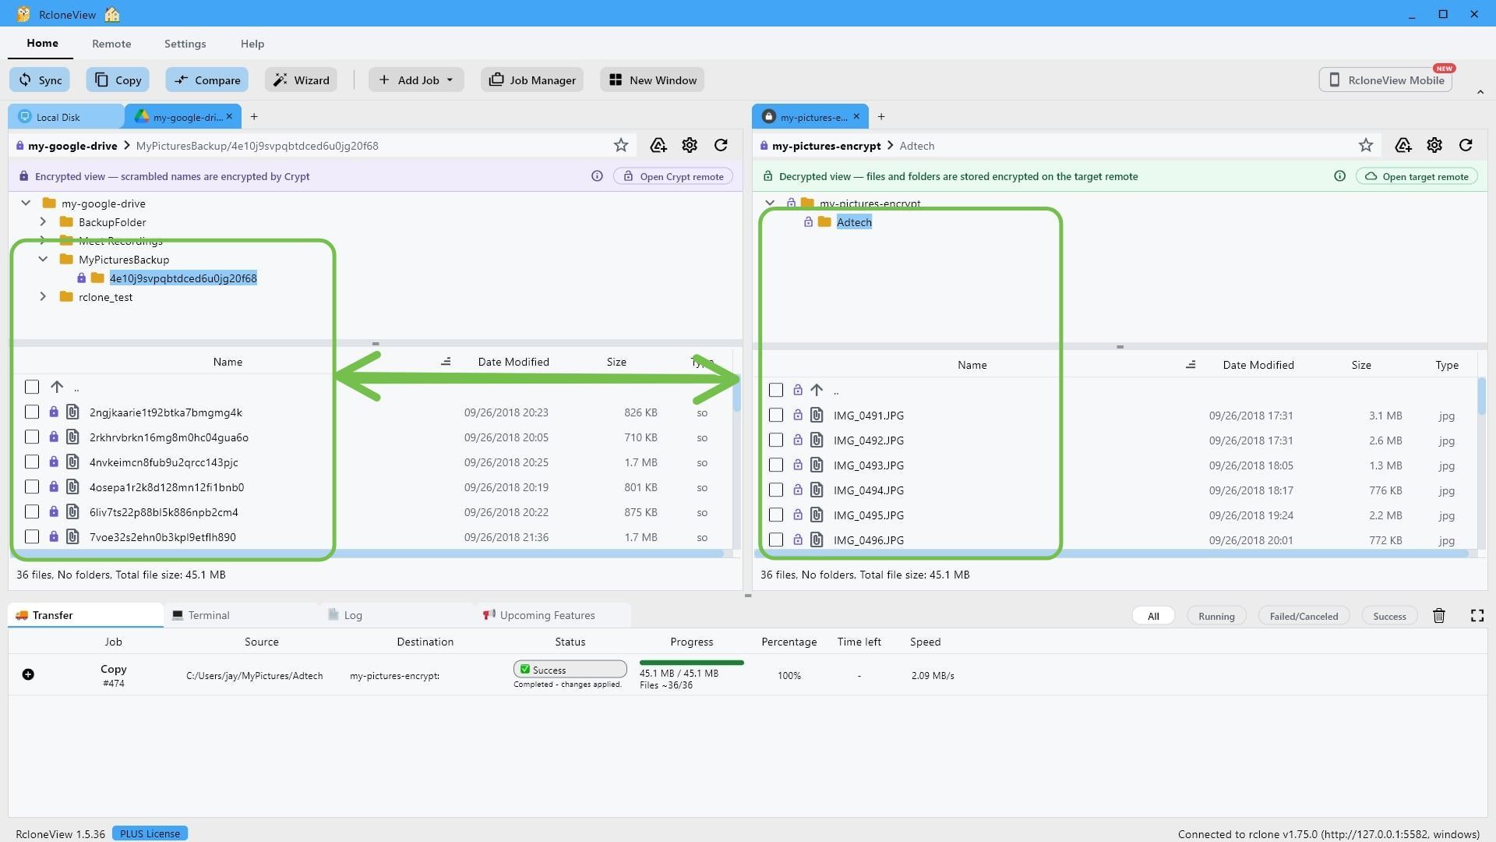Select the Adtech folder in tree

point(854,222)
